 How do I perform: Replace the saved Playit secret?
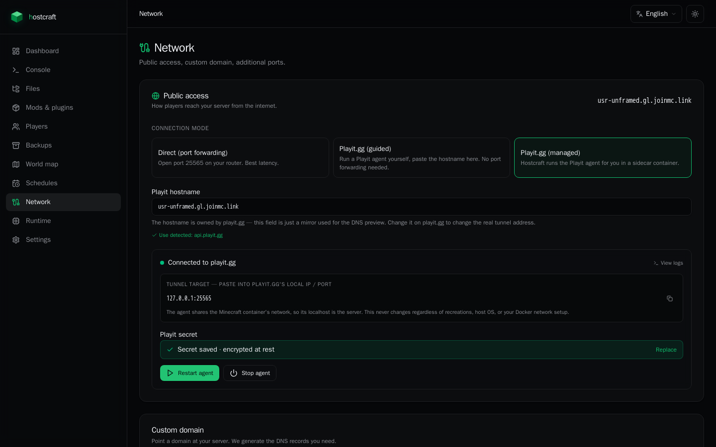[666, 350]
